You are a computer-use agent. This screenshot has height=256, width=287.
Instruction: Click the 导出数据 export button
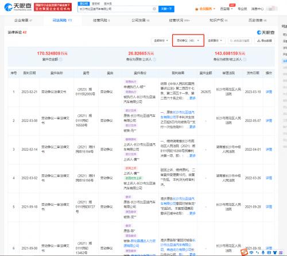point(265,41)
